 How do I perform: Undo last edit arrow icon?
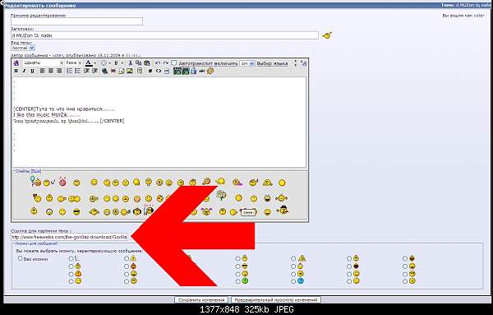pyautogui.click(x=158, y=63)
